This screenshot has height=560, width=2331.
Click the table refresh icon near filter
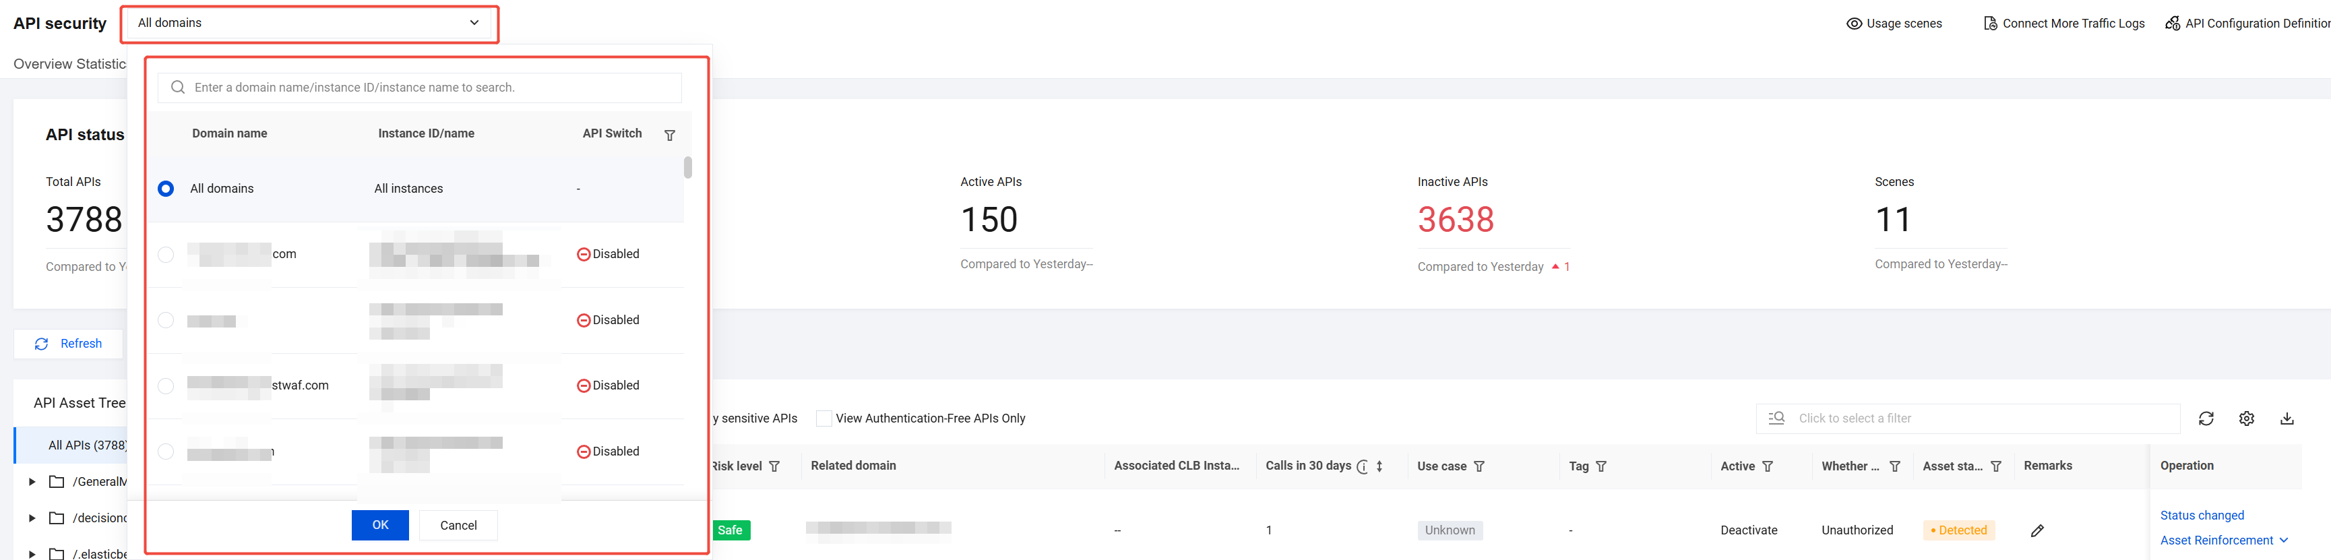coord(2206,418)
